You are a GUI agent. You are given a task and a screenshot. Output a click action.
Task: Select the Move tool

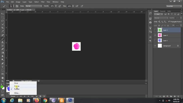(3, 14)
